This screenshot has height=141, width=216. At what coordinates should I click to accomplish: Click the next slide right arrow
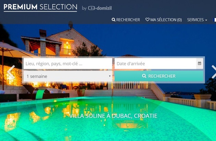(x=214, y=72)
